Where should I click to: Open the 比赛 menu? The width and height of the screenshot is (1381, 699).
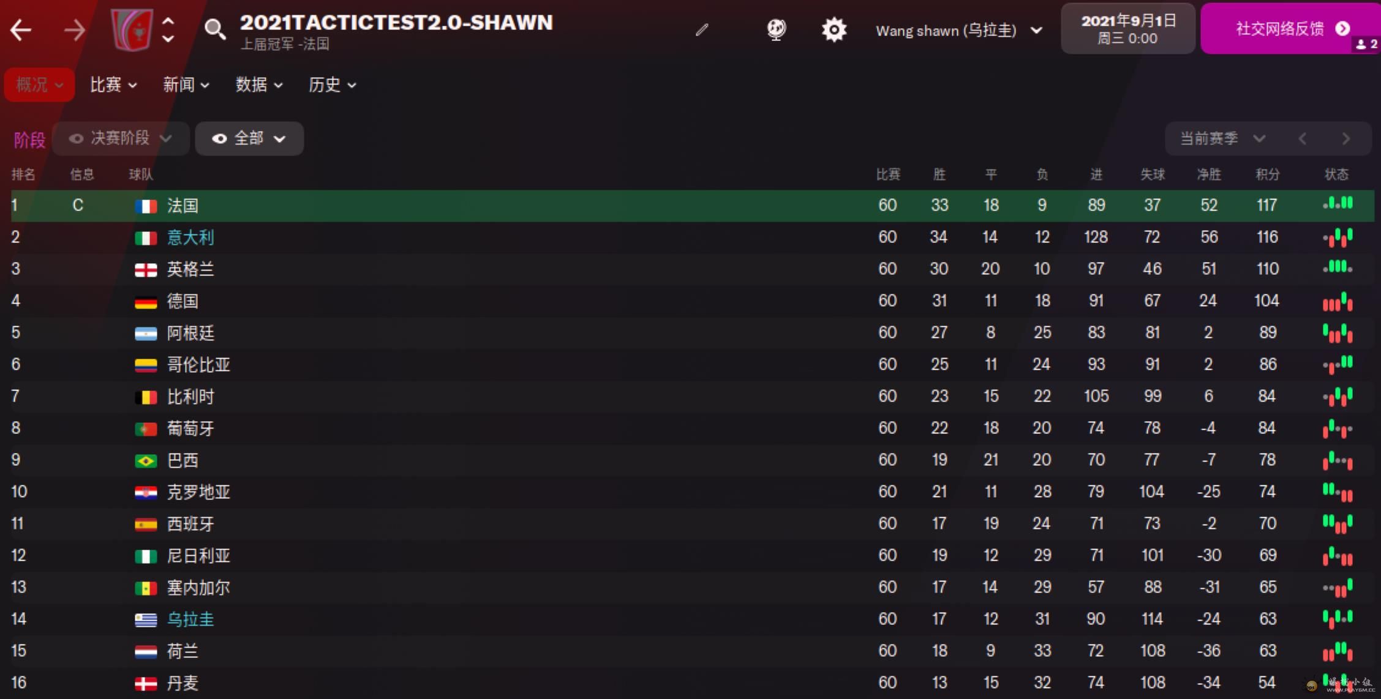pos(113,84)
